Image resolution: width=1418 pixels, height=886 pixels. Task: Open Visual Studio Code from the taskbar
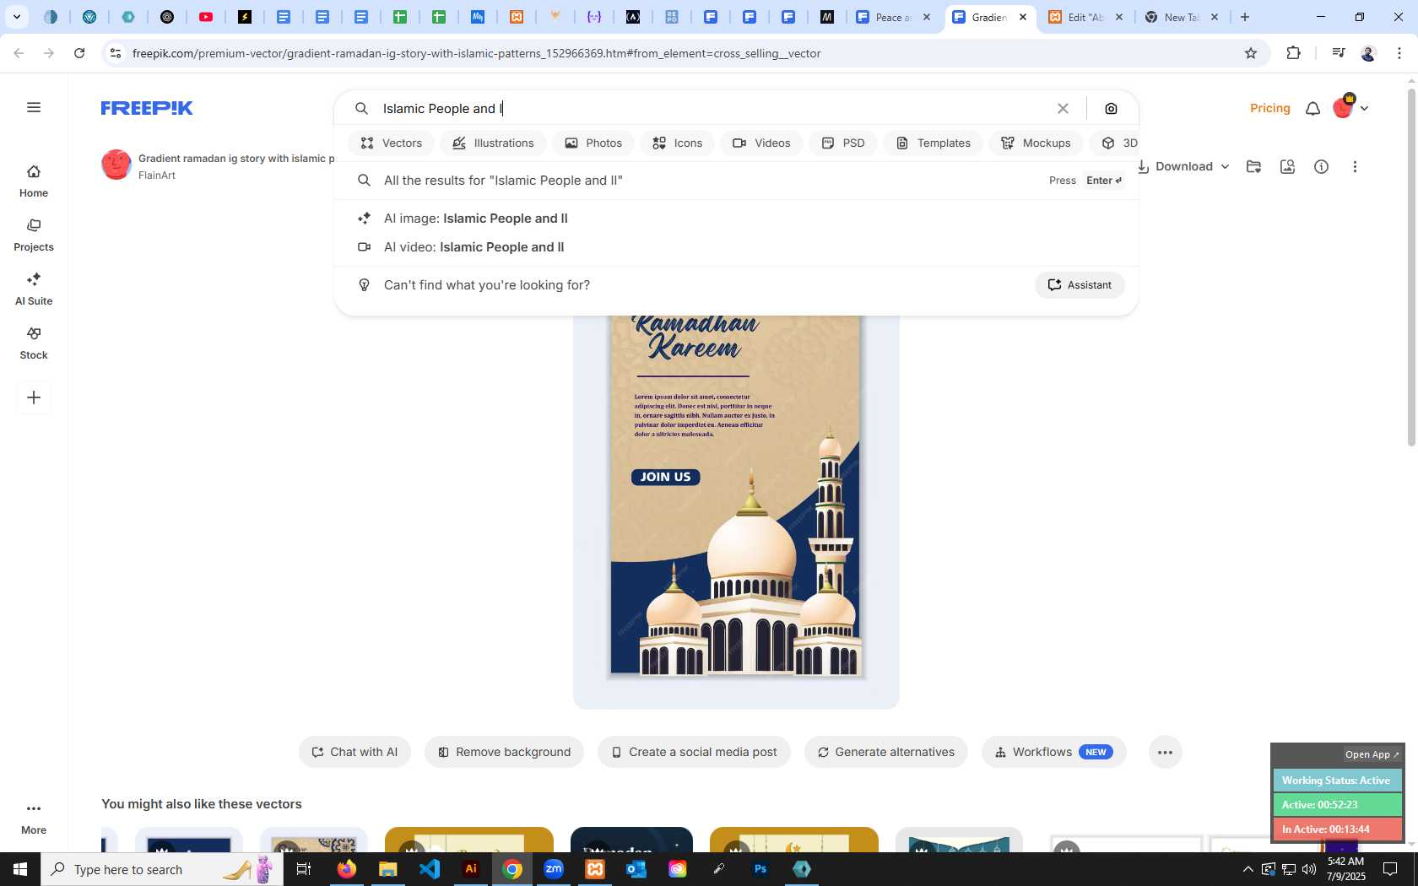[430, 869]
